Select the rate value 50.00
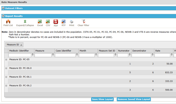This screenshot has width=176, height=104. click(170, 64)
